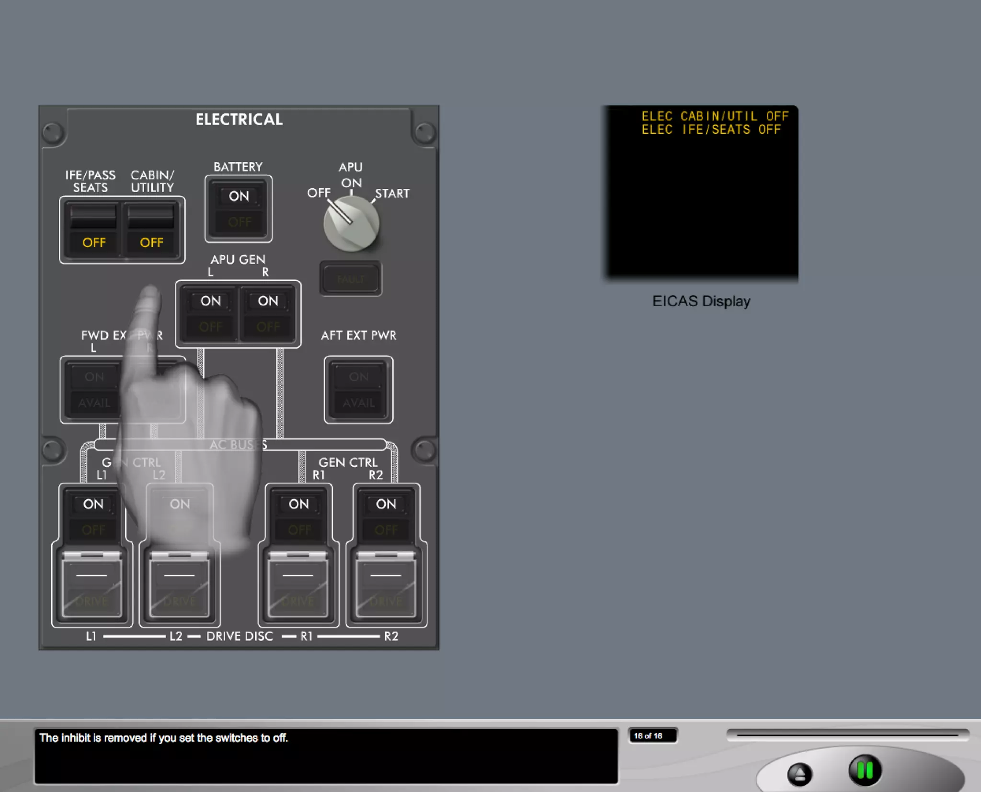Toggle the IFE/PASS SEATS switch
Viewport: 981px width, 792px height.
pyautogui.click(x=93, y=230)
